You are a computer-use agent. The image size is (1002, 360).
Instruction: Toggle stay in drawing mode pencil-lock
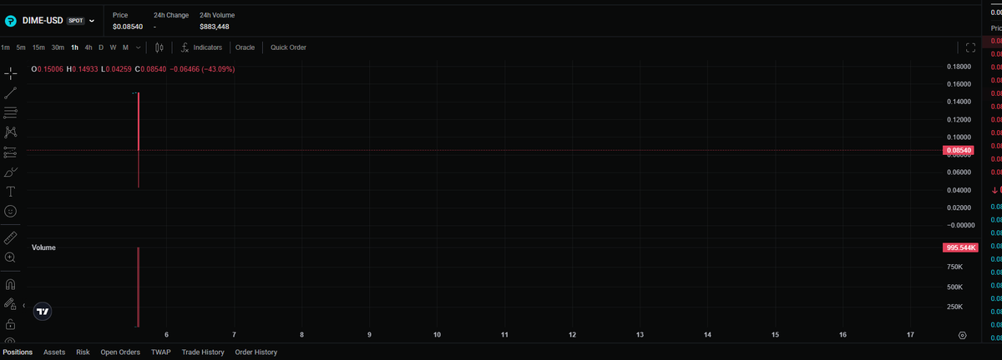tap(11, 303)
